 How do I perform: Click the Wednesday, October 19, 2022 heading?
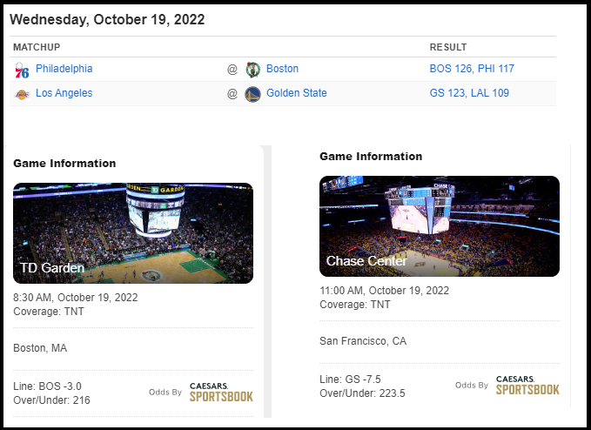[x=107, y=19]
